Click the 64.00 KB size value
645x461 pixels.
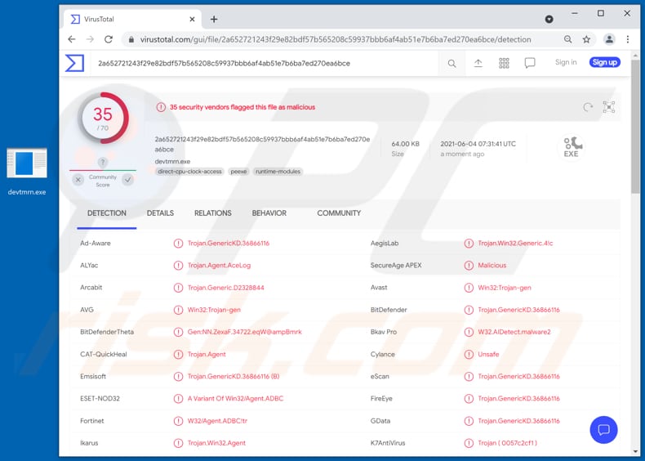405,144
